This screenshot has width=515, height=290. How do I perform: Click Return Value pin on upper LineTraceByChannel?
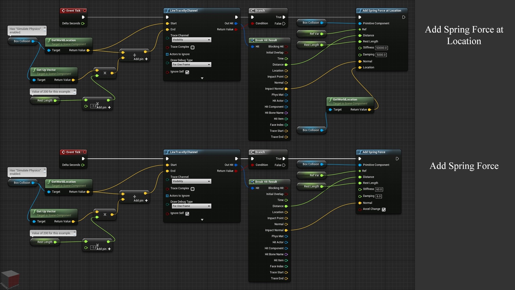(x=236, y=30)
